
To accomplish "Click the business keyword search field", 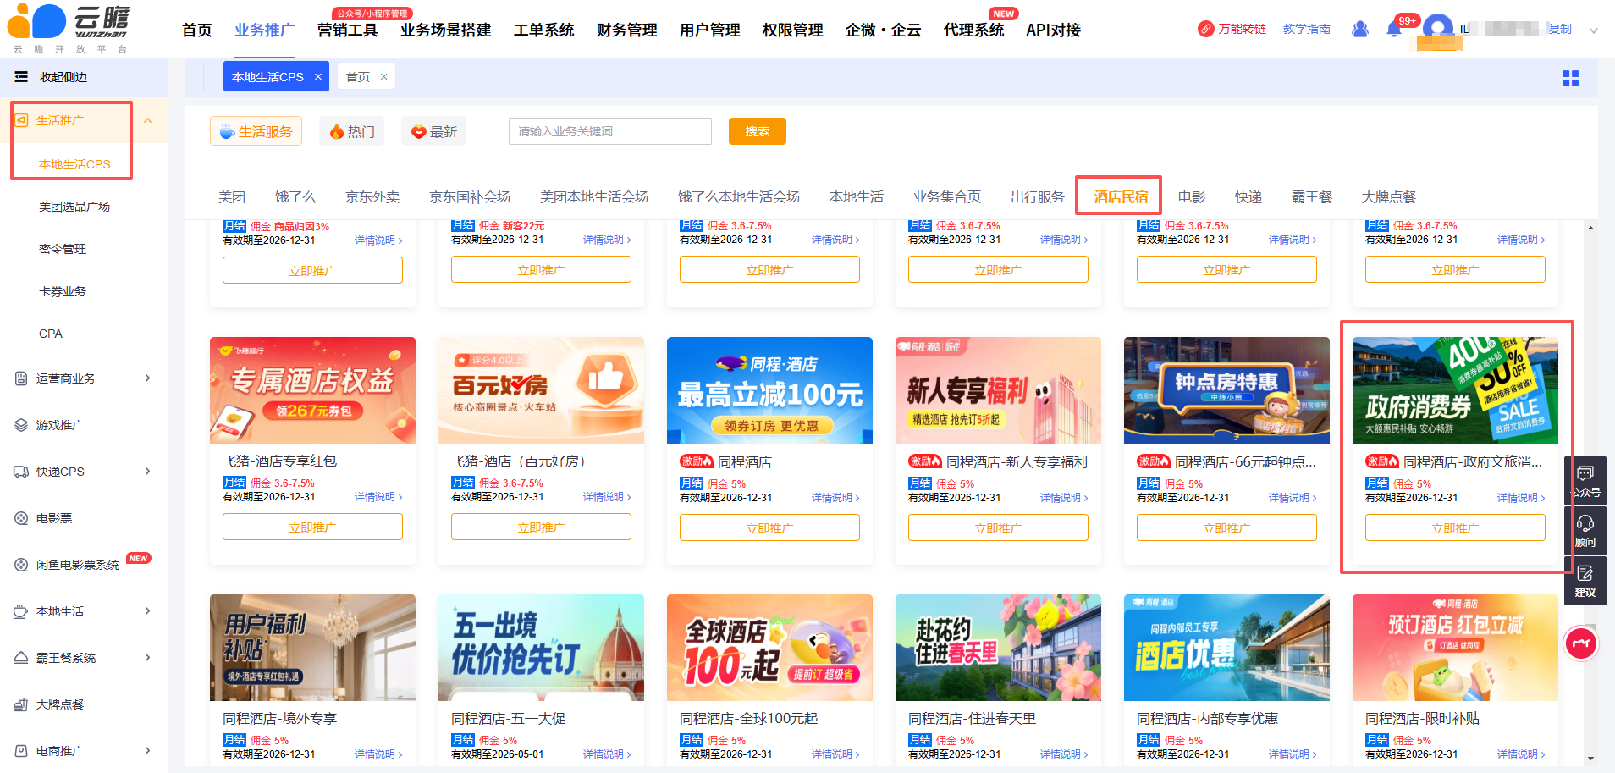I will [609, 131].
